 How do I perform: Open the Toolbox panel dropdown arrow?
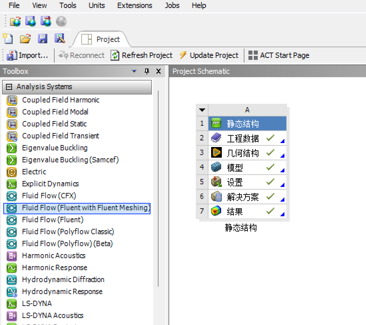pos(134,71)
